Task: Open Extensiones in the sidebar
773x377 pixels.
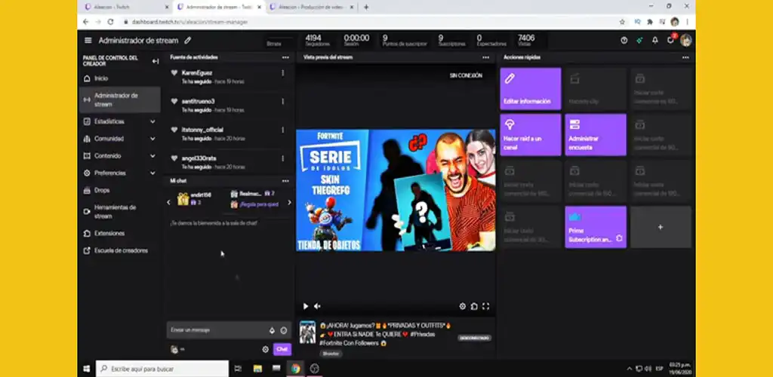Action: (119, 233)
